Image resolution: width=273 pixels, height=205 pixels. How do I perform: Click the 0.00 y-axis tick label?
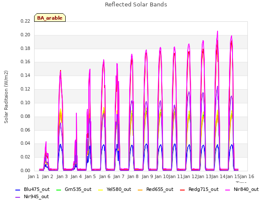26,170
